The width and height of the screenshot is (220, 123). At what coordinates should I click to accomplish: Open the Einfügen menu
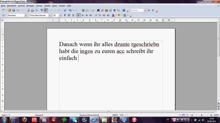coord(30,6)
